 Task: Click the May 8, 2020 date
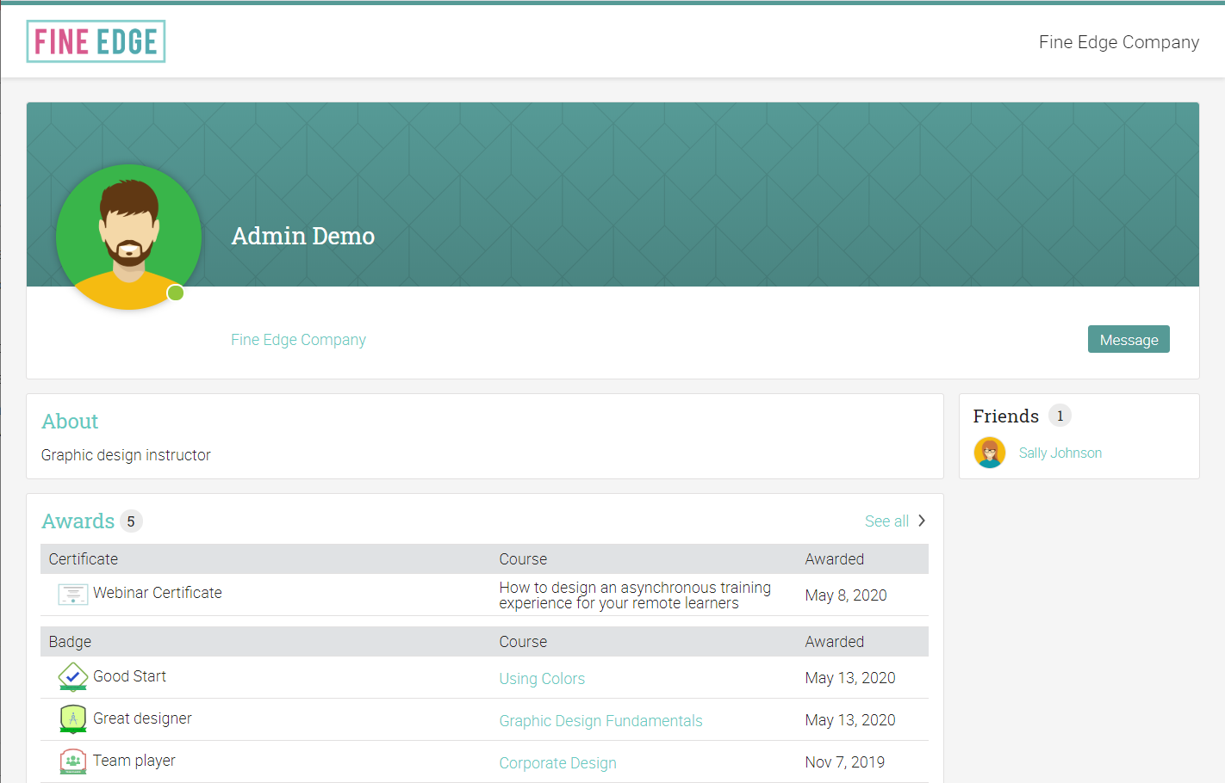(x=846, y=595)
